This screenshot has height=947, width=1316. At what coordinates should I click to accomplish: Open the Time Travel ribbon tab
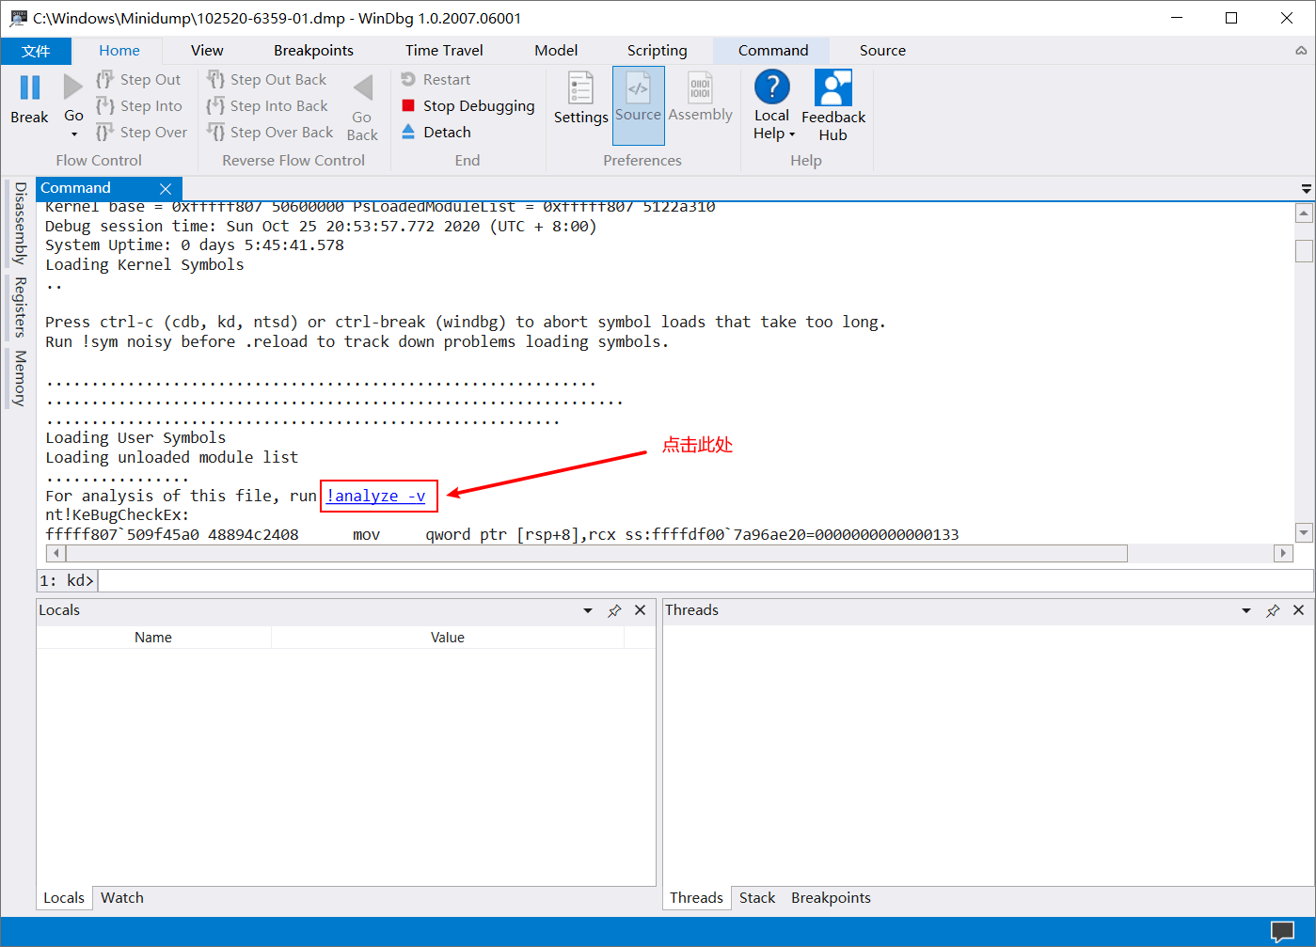point(444,51)
